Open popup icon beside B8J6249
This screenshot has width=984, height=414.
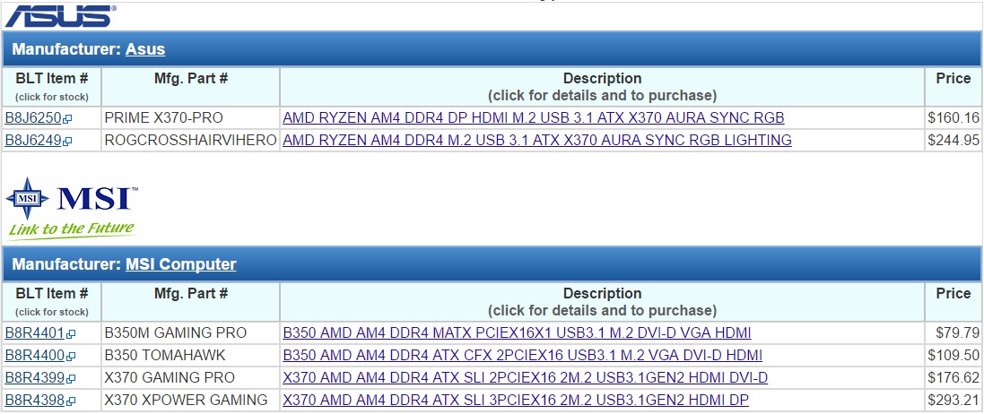67,141
